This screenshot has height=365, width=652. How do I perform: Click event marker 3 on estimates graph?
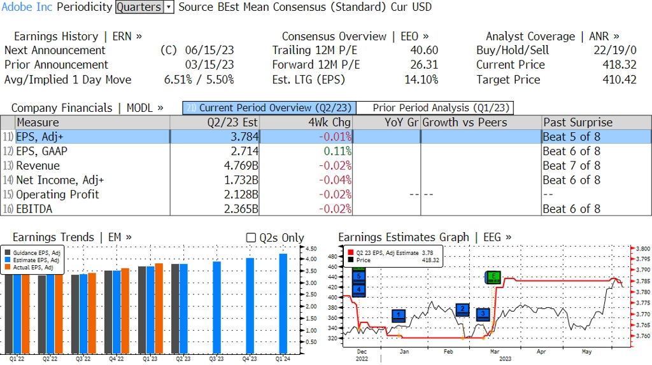[483, 314]
